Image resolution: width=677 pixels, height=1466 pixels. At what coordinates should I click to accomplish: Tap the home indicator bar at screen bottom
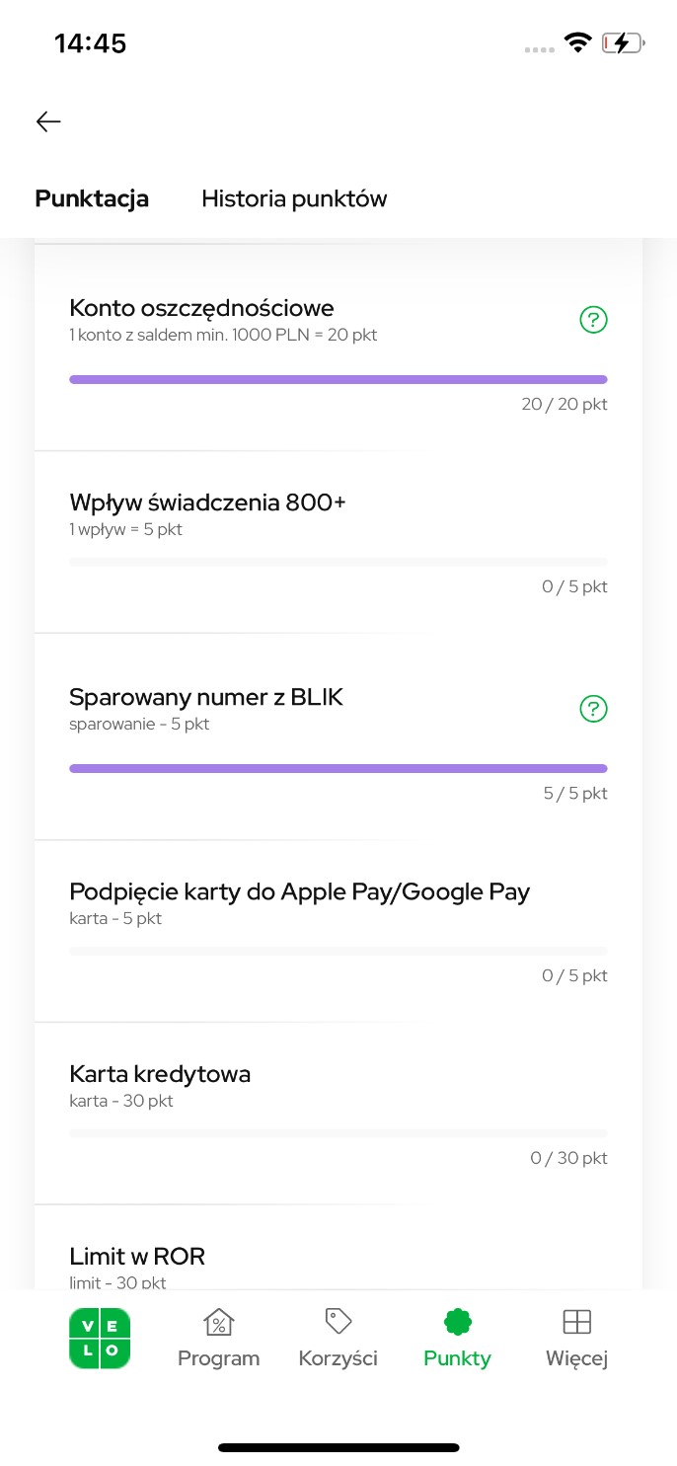pos(338,1447)
